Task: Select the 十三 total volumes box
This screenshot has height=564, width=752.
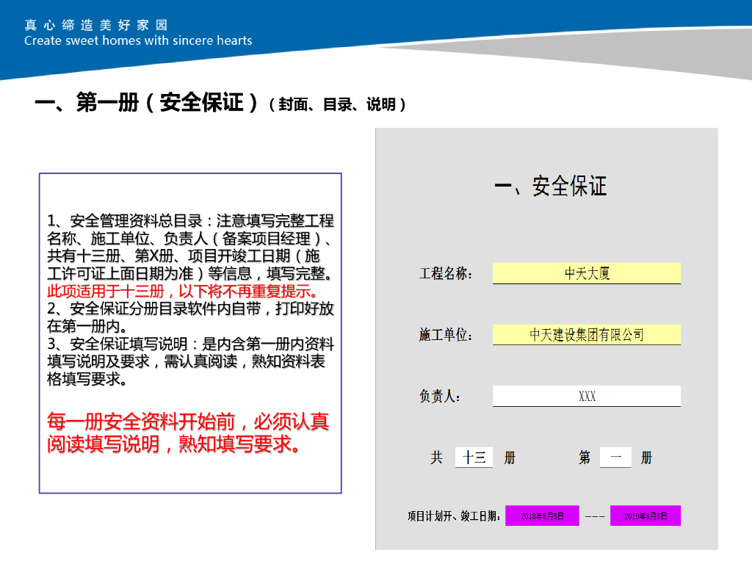Action: pos(474,458)
